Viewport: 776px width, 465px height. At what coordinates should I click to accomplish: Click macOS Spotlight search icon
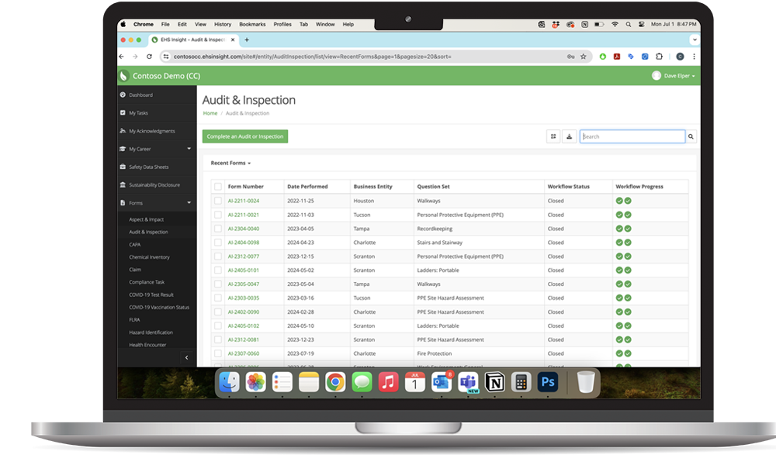[628, 24]
